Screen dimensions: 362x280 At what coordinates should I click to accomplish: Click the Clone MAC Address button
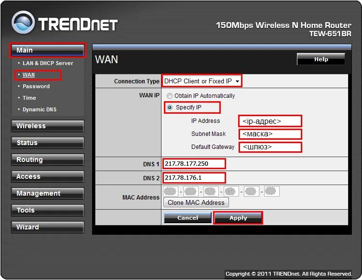point(196,202)
